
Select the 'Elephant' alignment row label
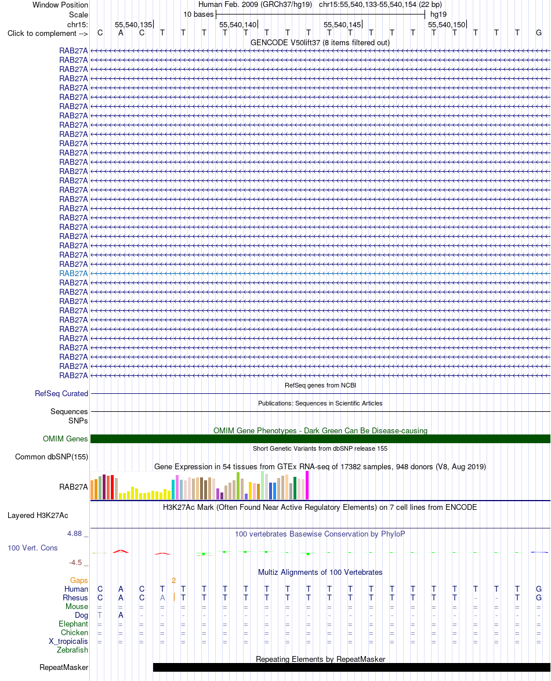coord(74,624)
